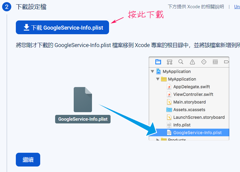240x172 pixels.
Task: Collapse the top-level MyApplication project triangle
Action: [x=153, y=71]
